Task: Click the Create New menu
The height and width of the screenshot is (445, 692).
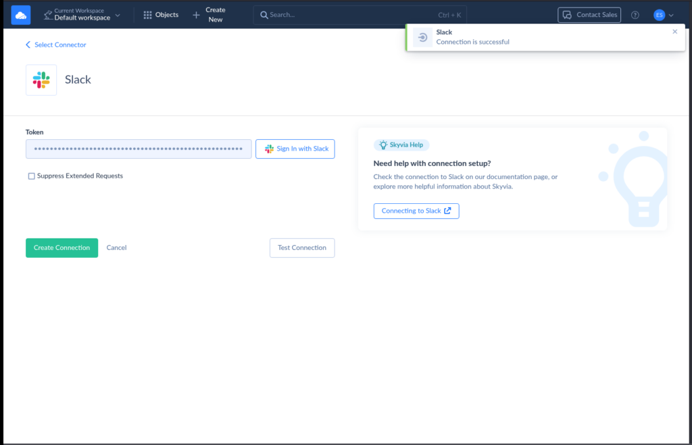Action: click(x=209, y=15)
